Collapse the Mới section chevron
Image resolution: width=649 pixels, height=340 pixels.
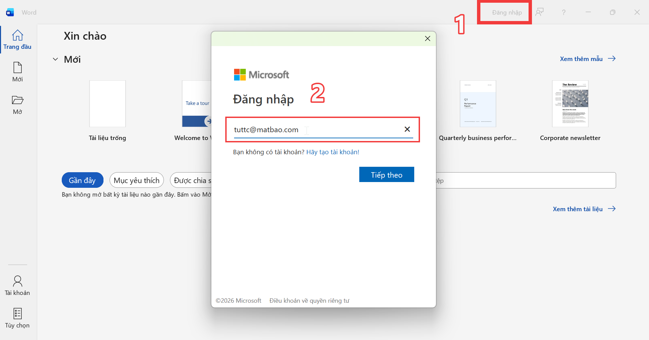click(x=55, y=59)
